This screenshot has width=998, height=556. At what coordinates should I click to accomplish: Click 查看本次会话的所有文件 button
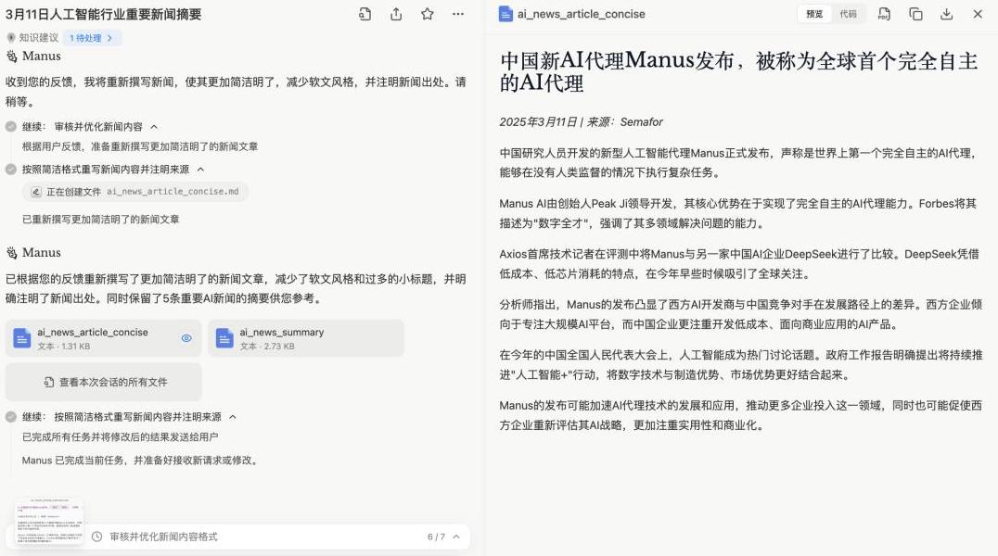(104, 383)
